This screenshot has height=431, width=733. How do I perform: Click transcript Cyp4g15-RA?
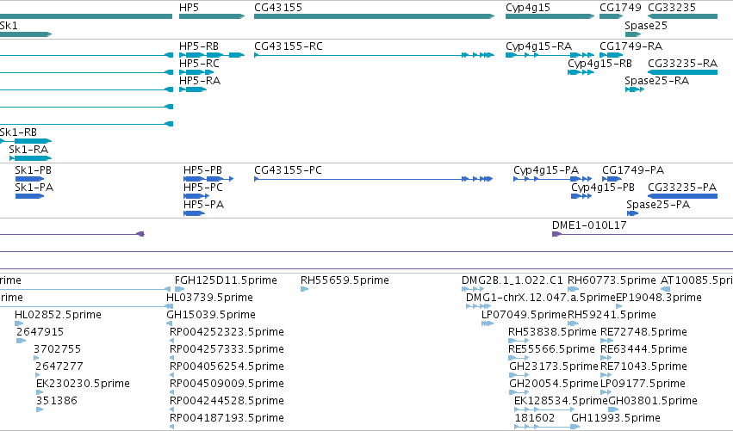pyautogui.click(x=550, y=55)
